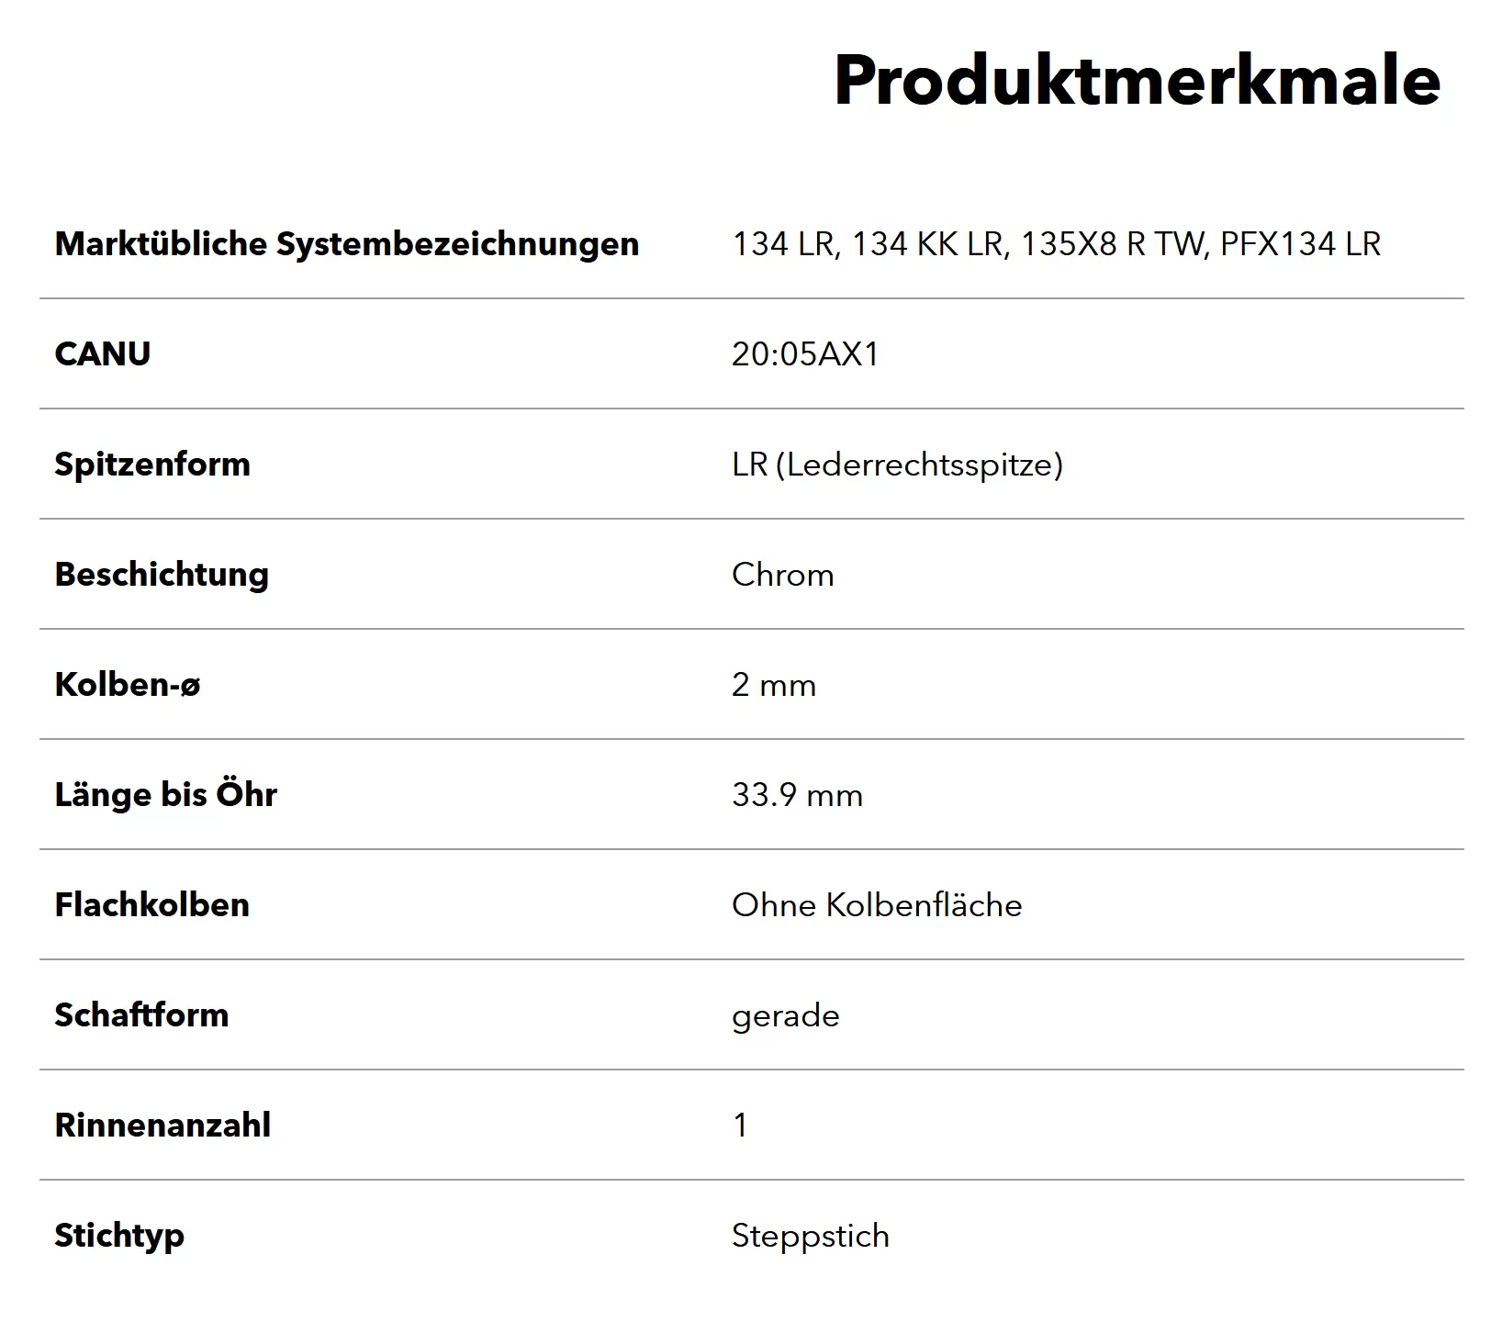Select the CANU row label
Image resolution: width=1502 pixels, height=1322 pixels.
click(103, 354)
